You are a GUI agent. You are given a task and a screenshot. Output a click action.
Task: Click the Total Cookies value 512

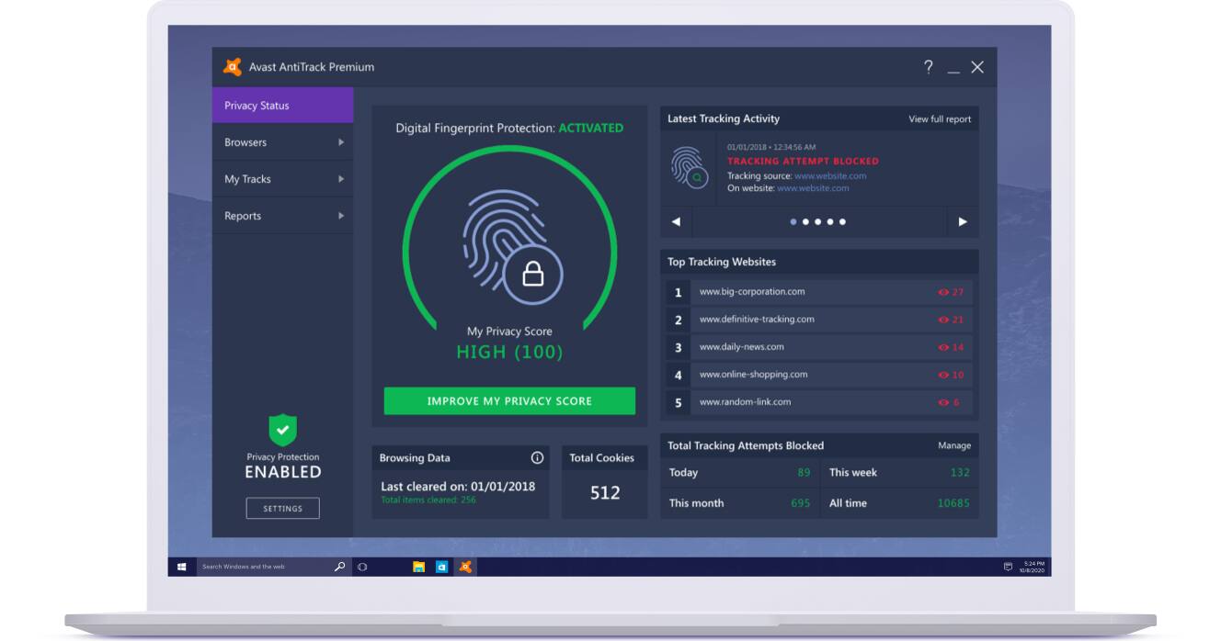pos(605,493)
